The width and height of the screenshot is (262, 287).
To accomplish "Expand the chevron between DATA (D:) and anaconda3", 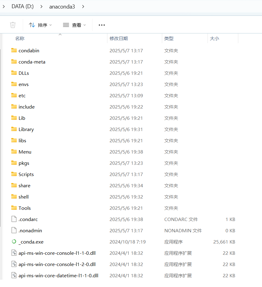I will click(41, 7).
